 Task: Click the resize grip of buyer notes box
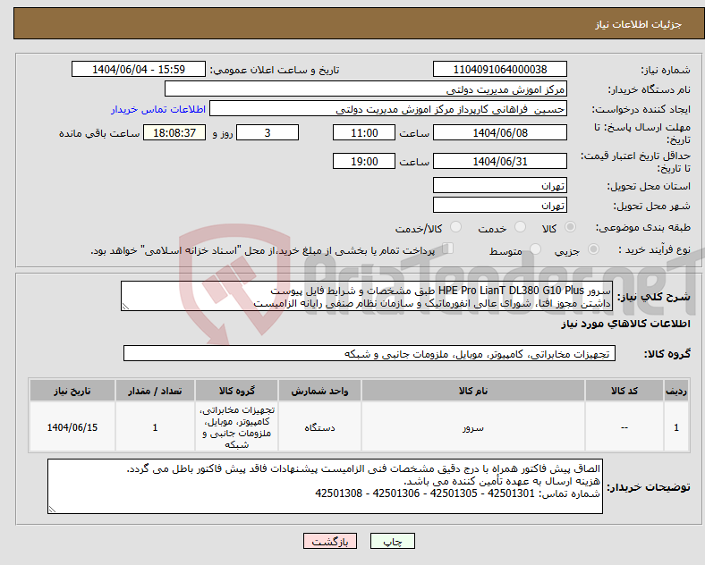(x=52, y=509)
